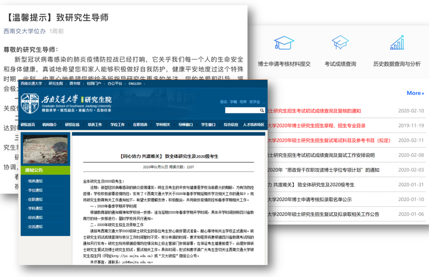Viewport: 429px width, 277px height.
Task: Open the 思政骨干在职攻读博士学位专项计划 notice
Action: pyautogui.click(x=323, y=170)
